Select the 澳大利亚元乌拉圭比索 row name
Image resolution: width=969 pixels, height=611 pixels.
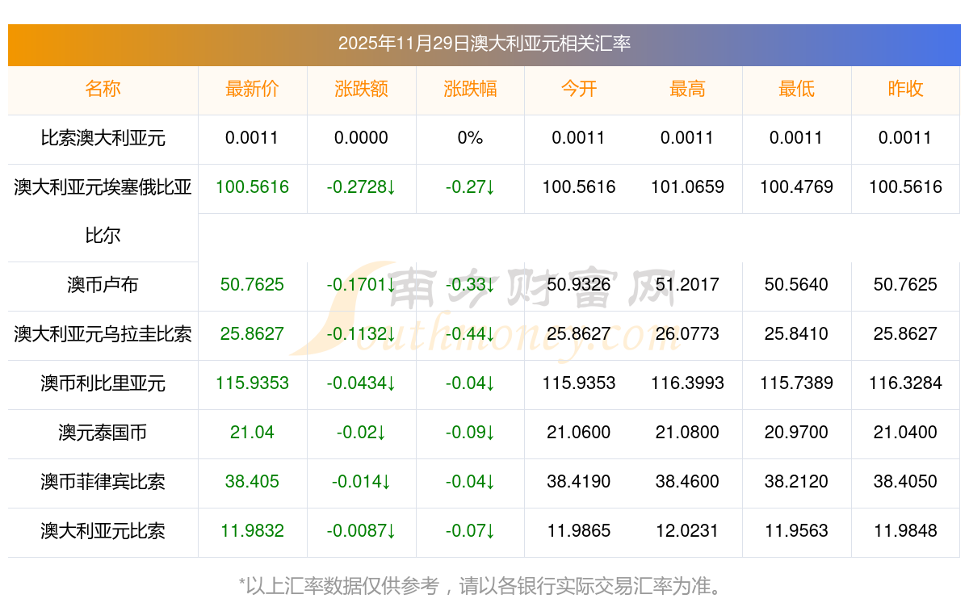coord(103,334)
